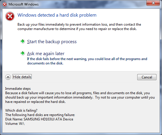Image resolution: width=162 pixels, height=135 pixels.
Task: Click the small red error icon in the title bar
Action: click(5, 4)
